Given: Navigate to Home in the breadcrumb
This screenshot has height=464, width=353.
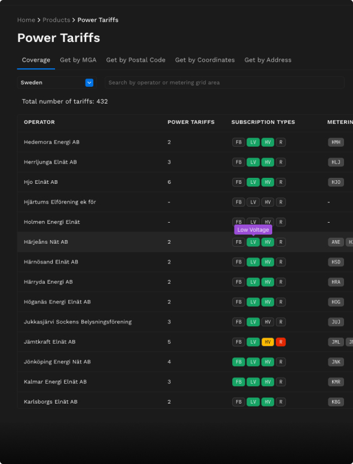Looking at the screenshot, I should coord(26,20).
